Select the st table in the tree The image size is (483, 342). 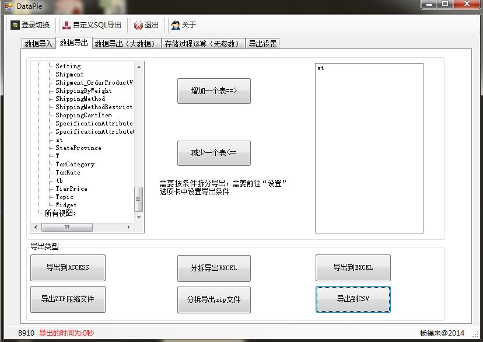(59, 140)
